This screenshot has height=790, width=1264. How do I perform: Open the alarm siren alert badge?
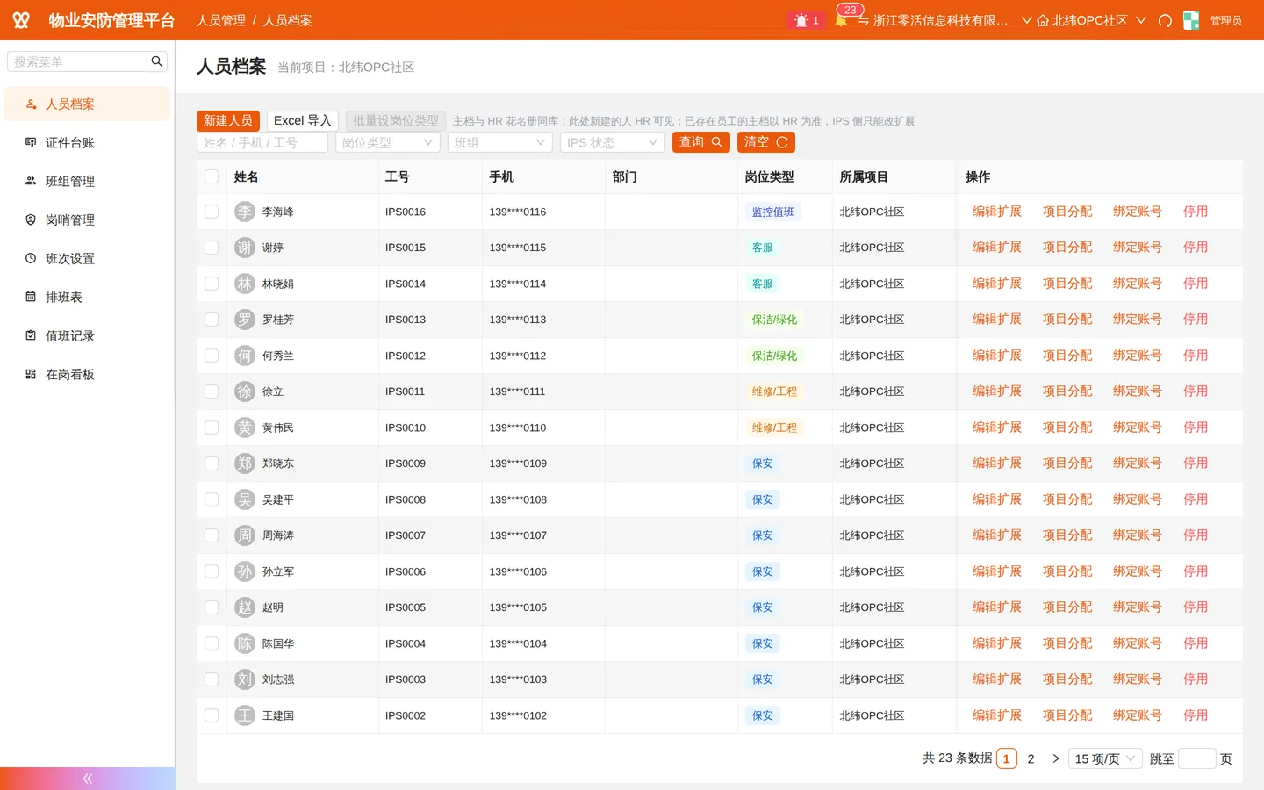click(x=806, y=20)
